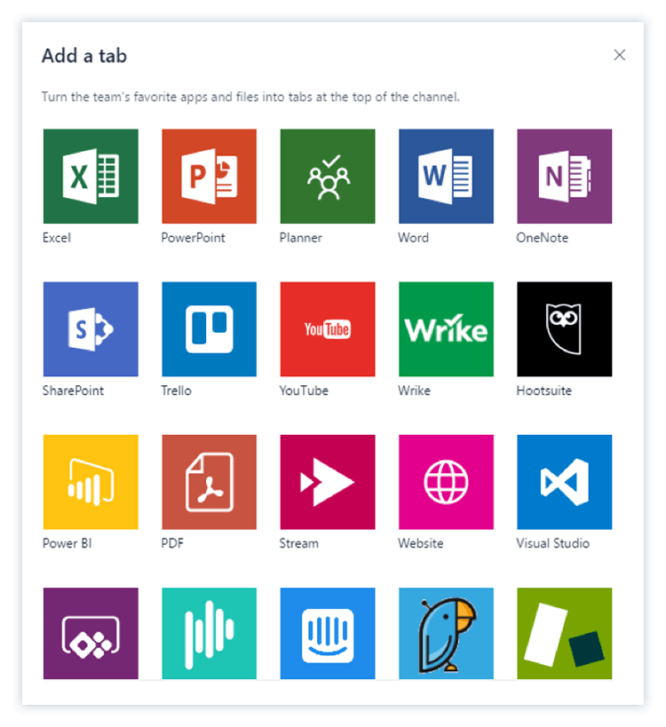Click the Hootsuite owl icon

pos(565,329)
